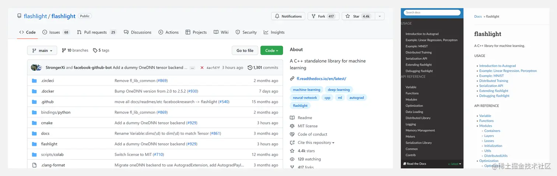Viewport: 557px width, 176px height.
Task: Open the main branch dropdown
Action: pos(42,50)
